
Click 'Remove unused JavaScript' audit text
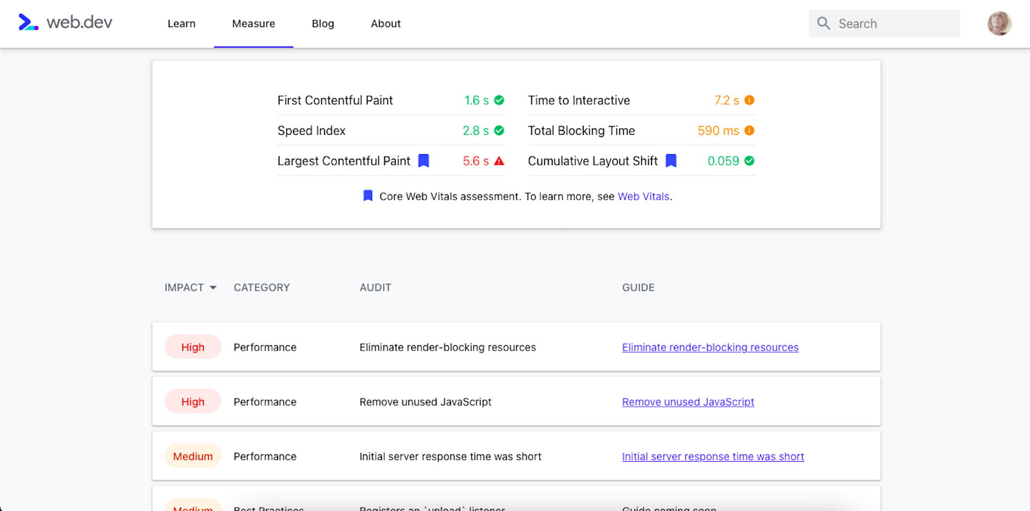tap(426, 402)
